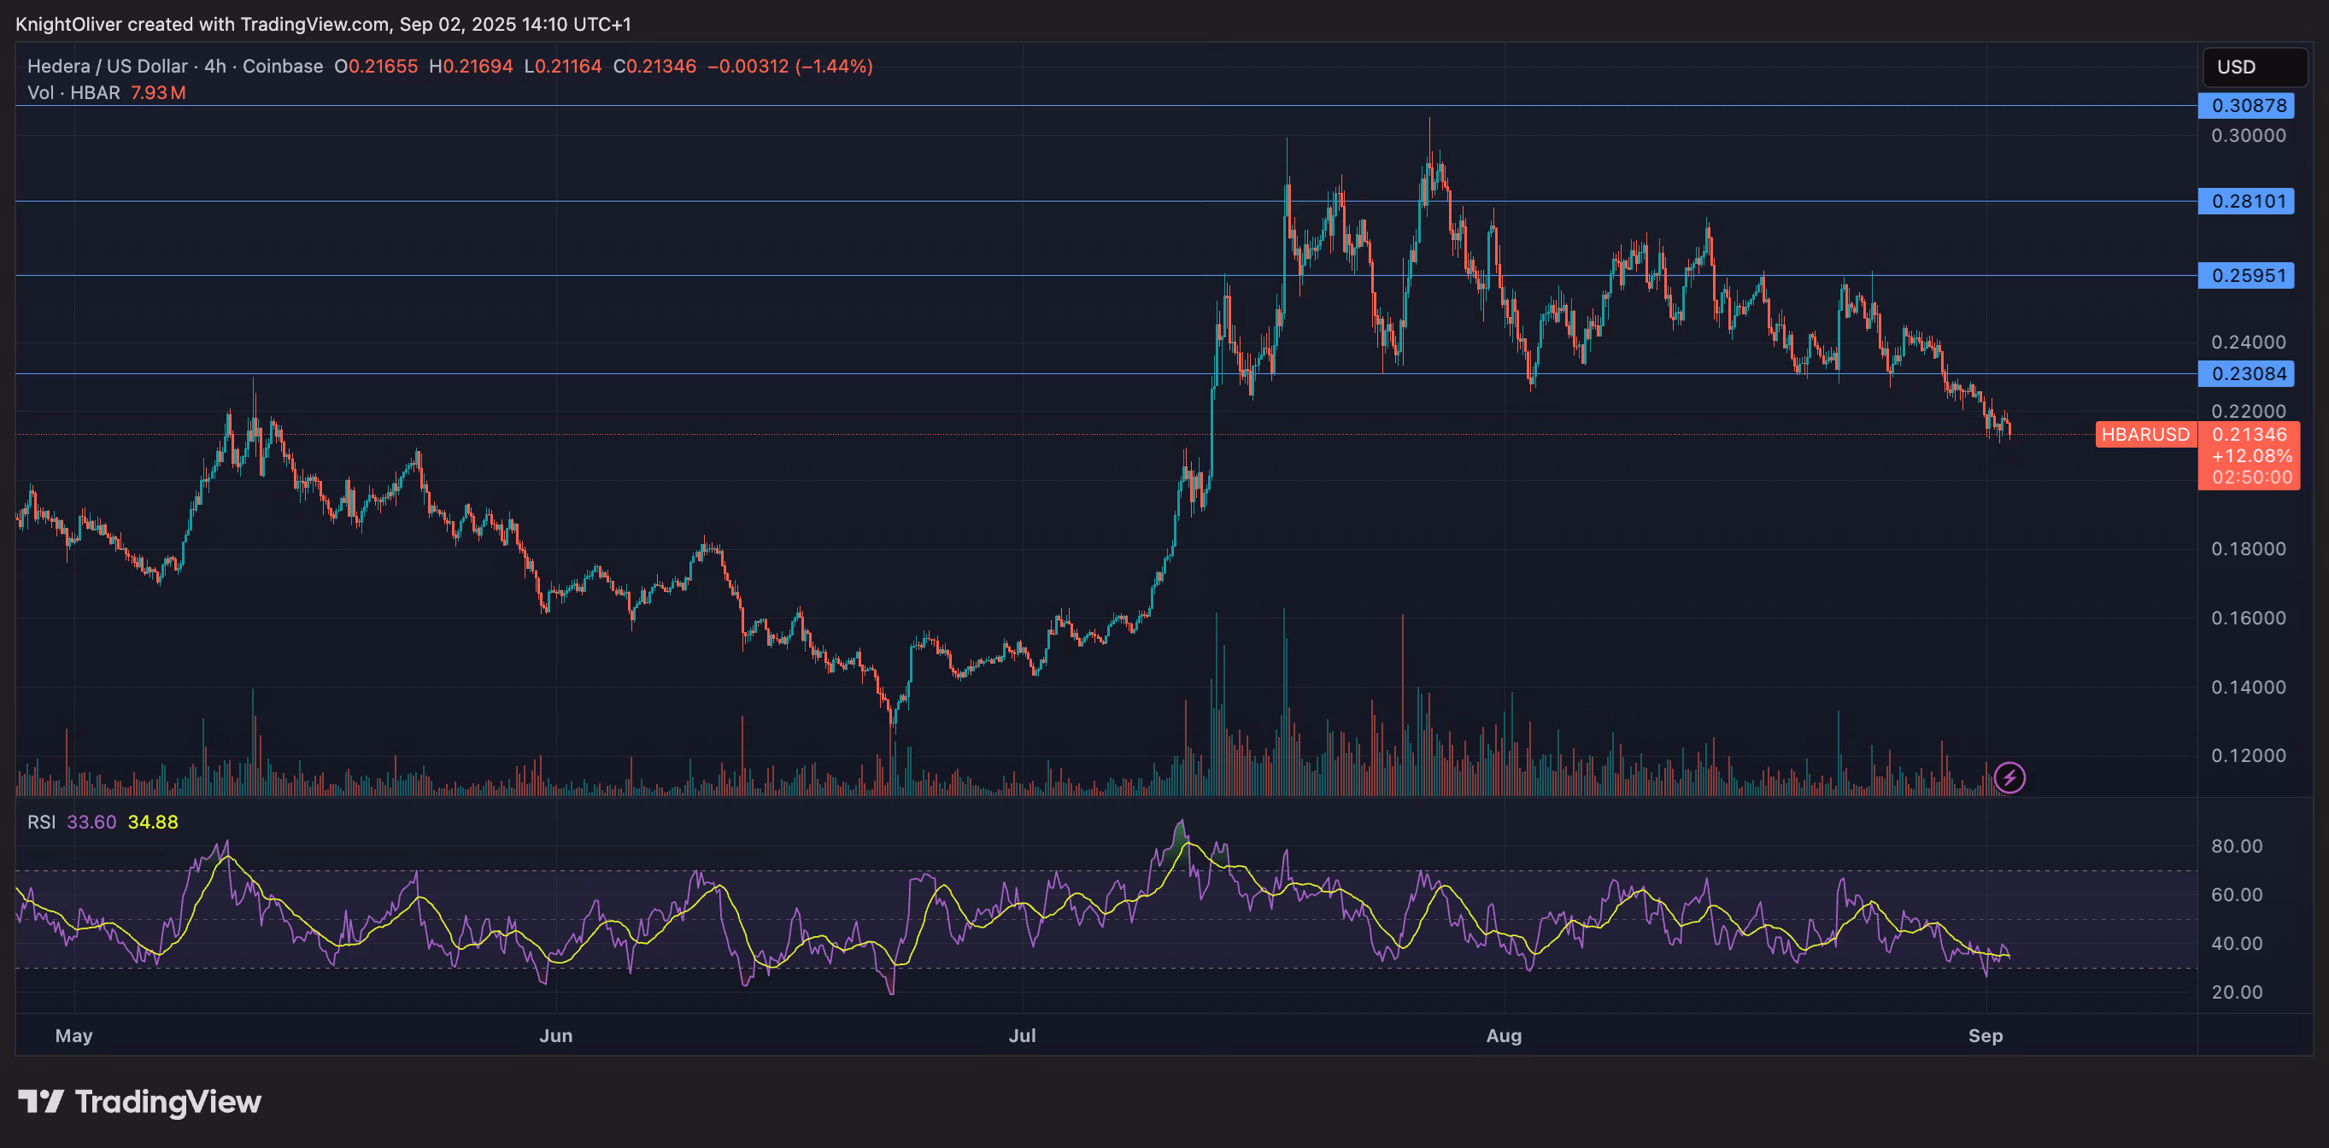Click the purple RSI value 33.60
Screen dimensions: 2329x1148
click(x=91, y=822)
